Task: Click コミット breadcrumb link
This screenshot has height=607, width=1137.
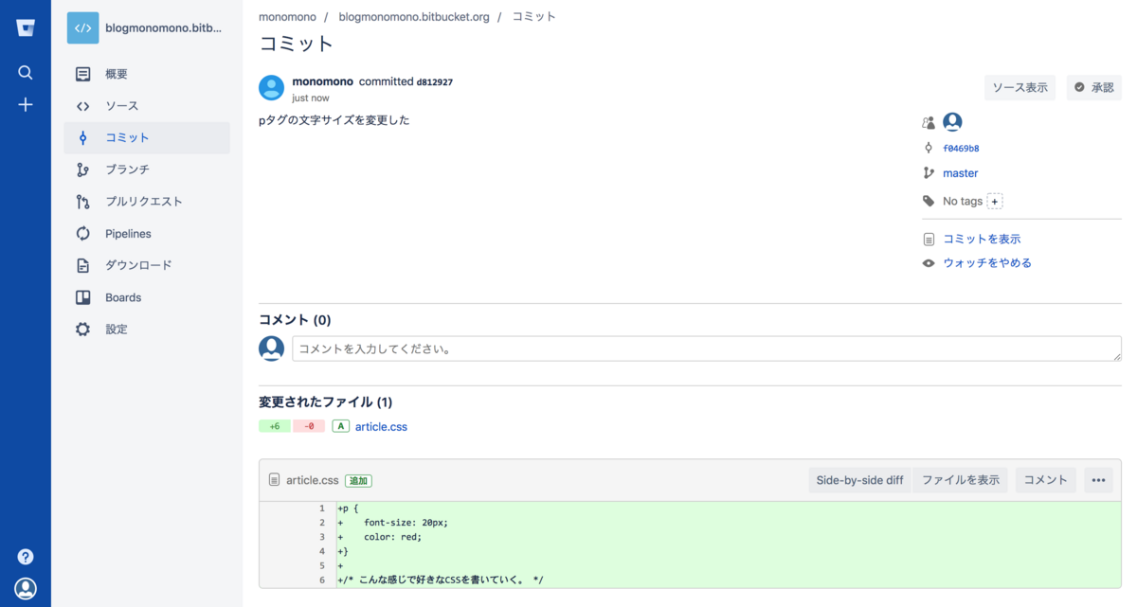Action: tap(534, 17)
